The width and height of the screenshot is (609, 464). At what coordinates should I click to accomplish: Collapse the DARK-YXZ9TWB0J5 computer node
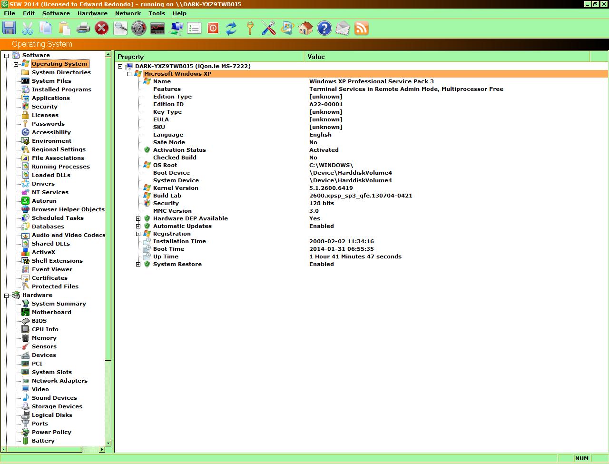(x=120, y=66)
